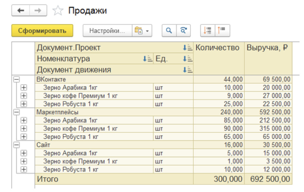Image resolution: width=304 pixels, height=192 pixels.
Task: Select the Маркетплейсы group row
Action: pyautogui.click(x=63, y=111)
